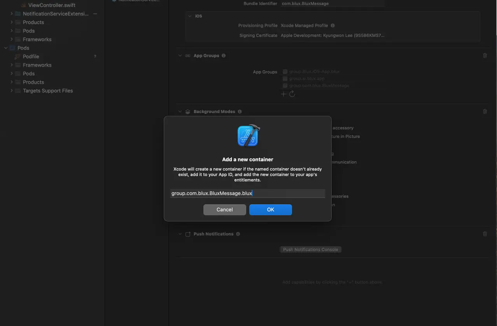Enable the group.Blux.iOS-App.blux app group
The width and height of the screenshot is (497, 326).
coord(285,71)
